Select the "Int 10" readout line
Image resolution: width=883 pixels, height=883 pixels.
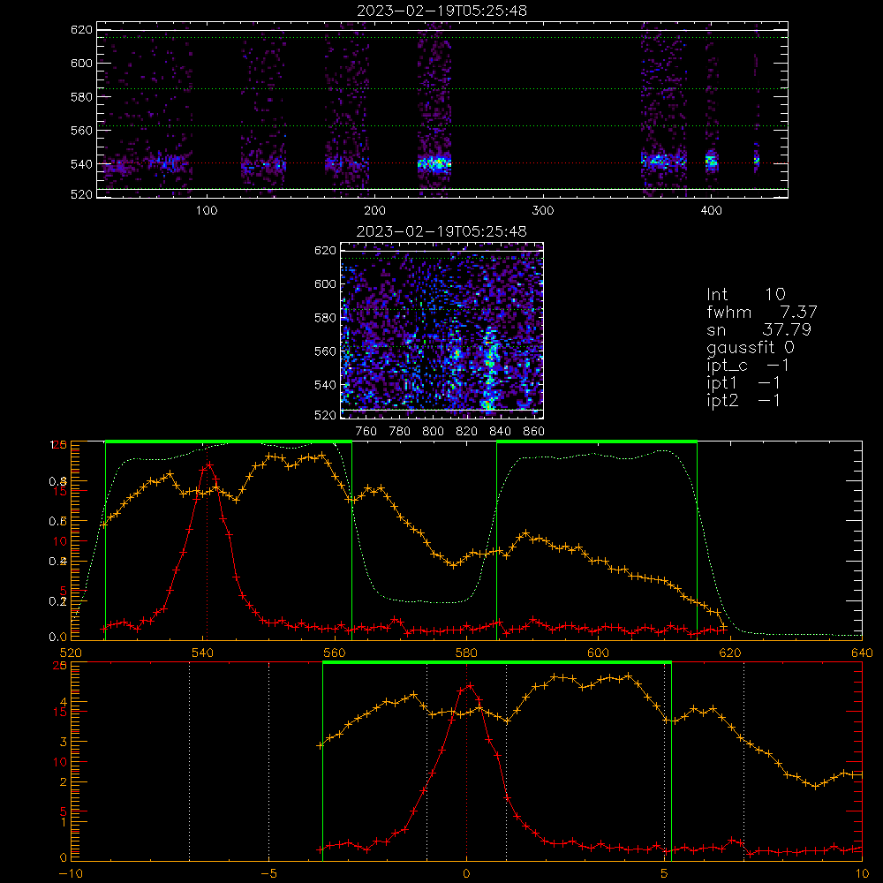(745, 294)
